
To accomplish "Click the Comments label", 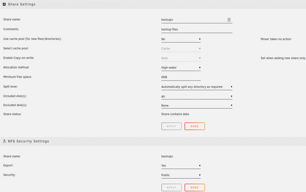I will pos(11,29).
